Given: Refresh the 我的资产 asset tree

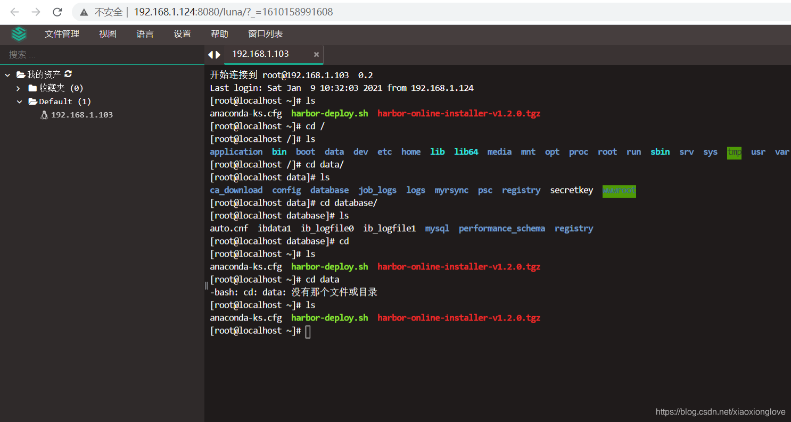Looking at the screenshot, I should (x=68, y=74).
